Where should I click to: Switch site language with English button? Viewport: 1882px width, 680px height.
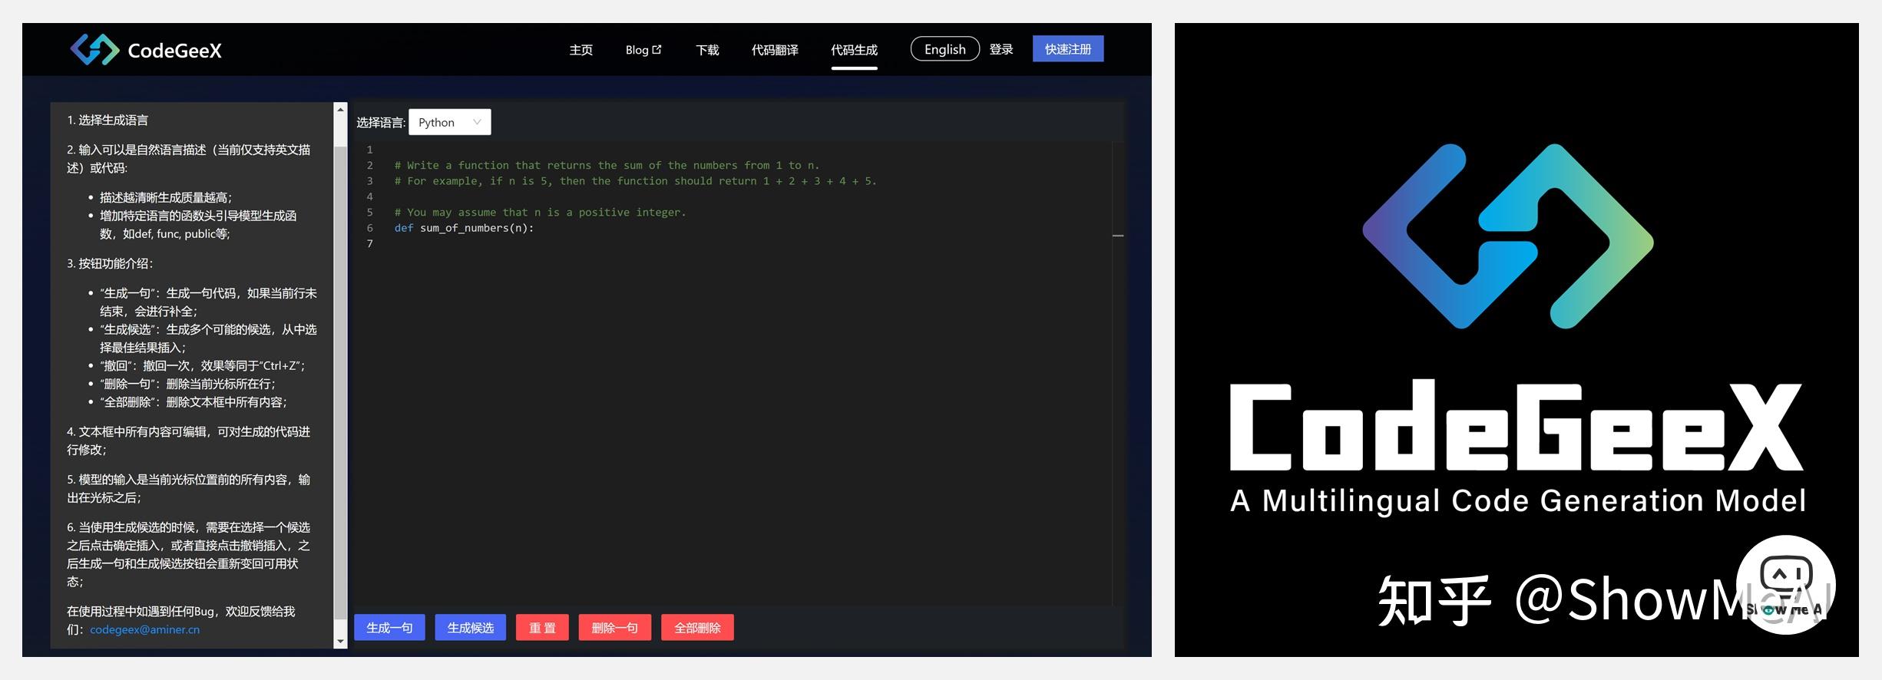[944, 49]
